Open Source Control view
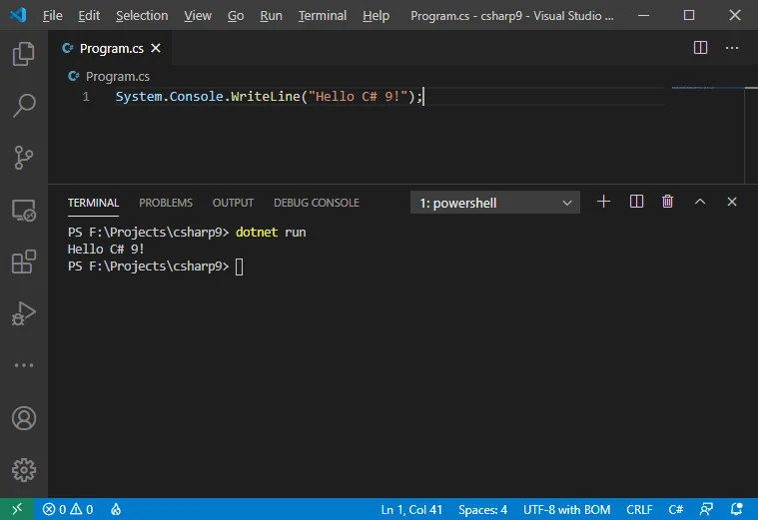The image size is (758, 520). click(x=23, y=158)
